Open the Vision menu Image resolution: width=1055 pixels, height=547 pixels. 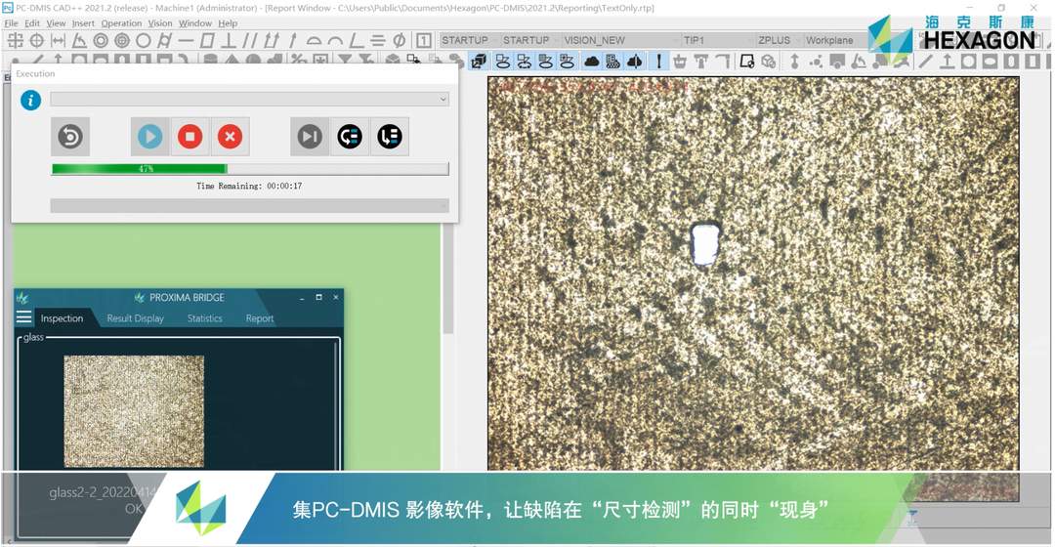(x=160, y=22)
